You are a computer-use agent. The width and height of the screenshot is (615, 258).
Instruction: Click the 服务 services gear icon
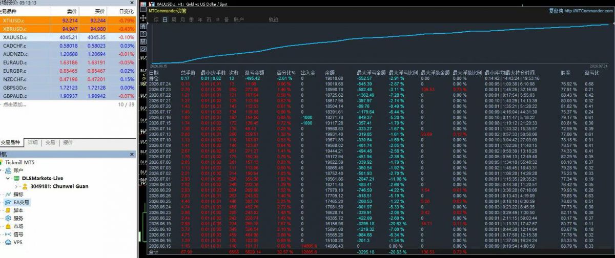[8, 218]
